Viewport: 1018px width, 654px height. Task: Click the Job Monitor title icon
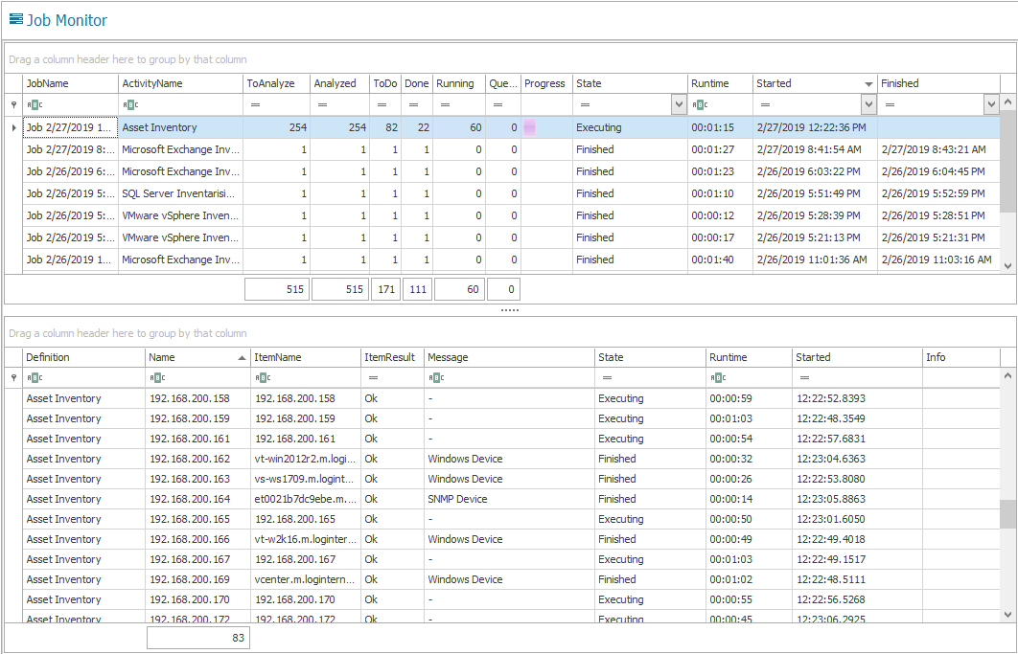tap(16, 19)
